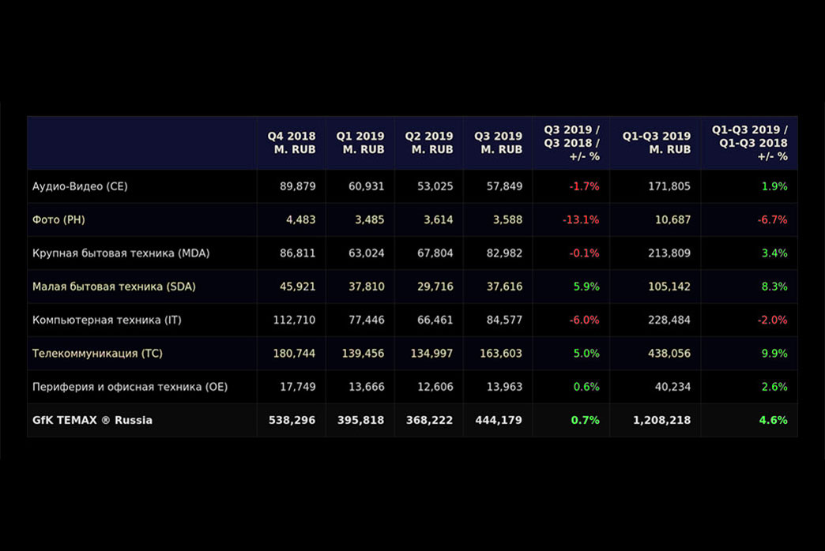
Task: Click the value 60,931
Action: click(366, 186)
